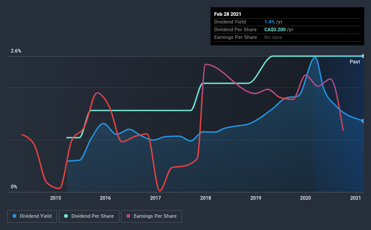Click the blue Dividend Yield legend dot
371x230 pixels.
pos(14,216)
